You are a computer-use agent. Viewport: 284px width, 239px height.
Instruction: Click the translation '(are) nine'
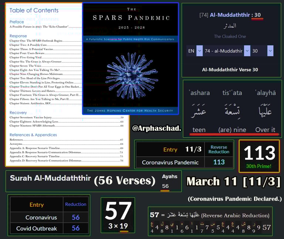[x=232, y=130]
